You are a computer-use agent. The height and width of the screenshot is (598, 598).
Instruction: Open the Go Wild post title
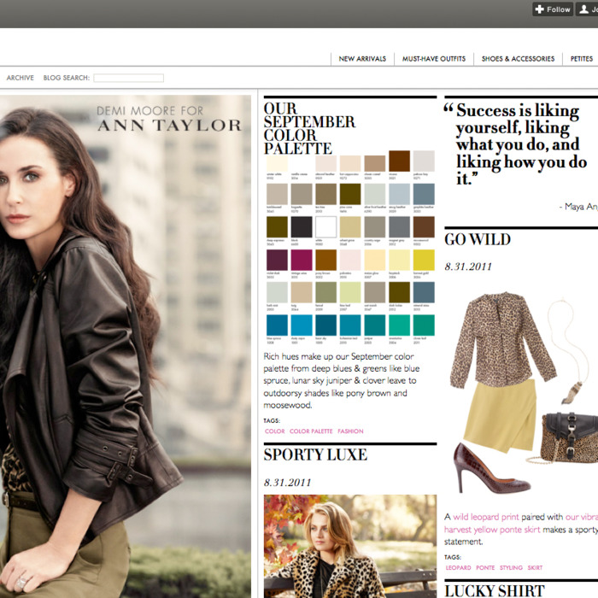click(478, 239)
